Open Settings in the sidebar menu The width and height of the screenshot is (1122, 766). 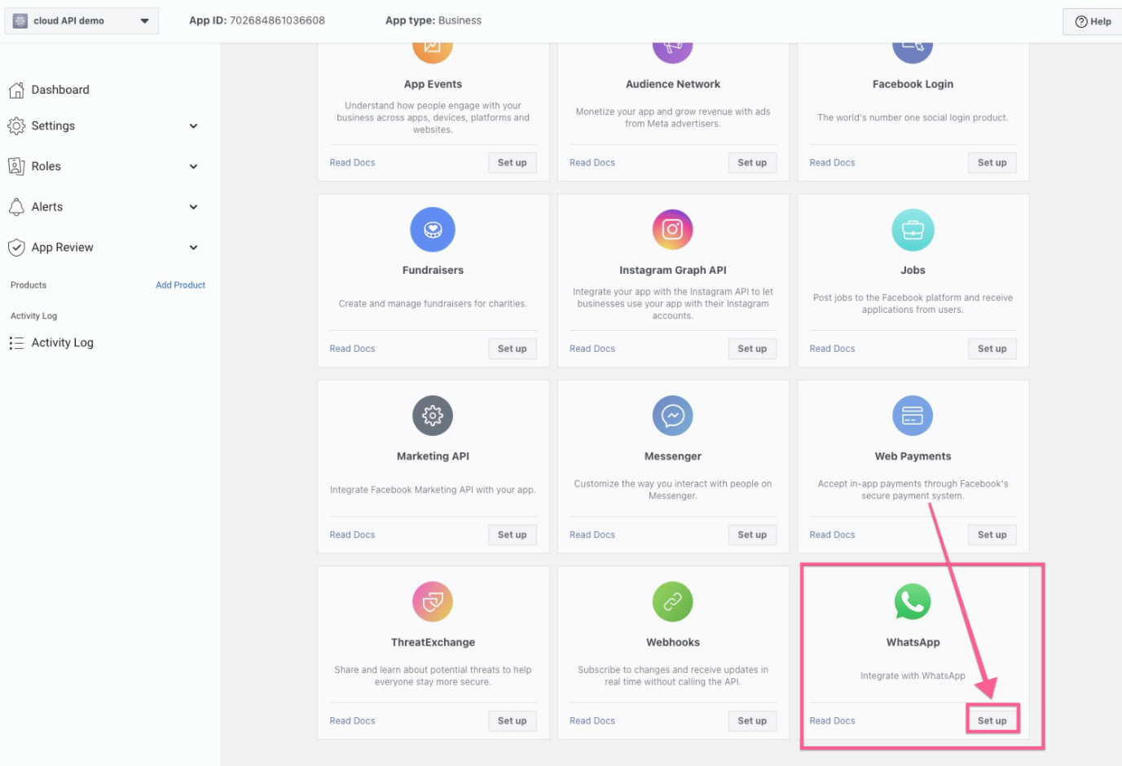53,125
